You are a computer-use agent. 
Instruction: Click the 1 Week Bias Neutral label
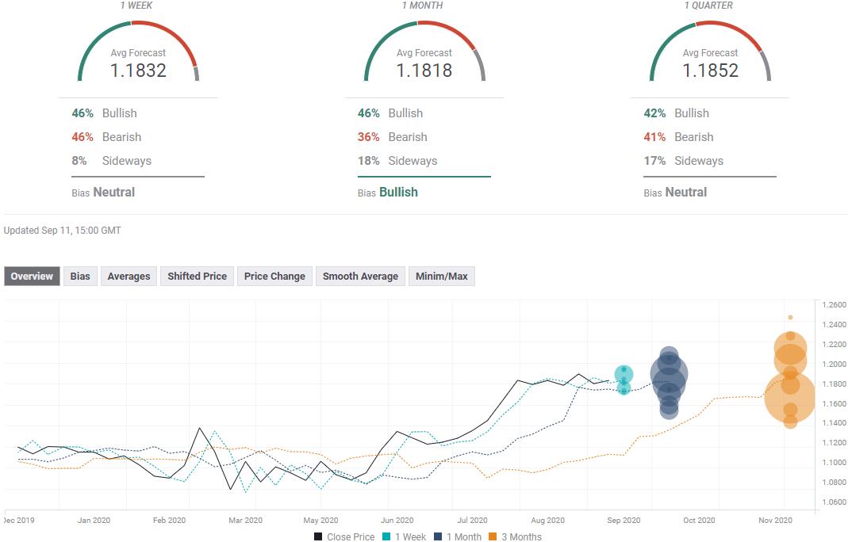(x=103, y=193)
